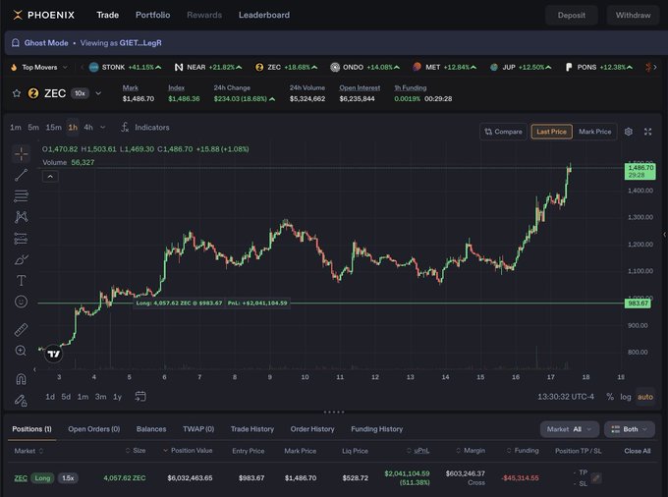
Task: Select the trend line drawing tool
Action: pos(21,175)
